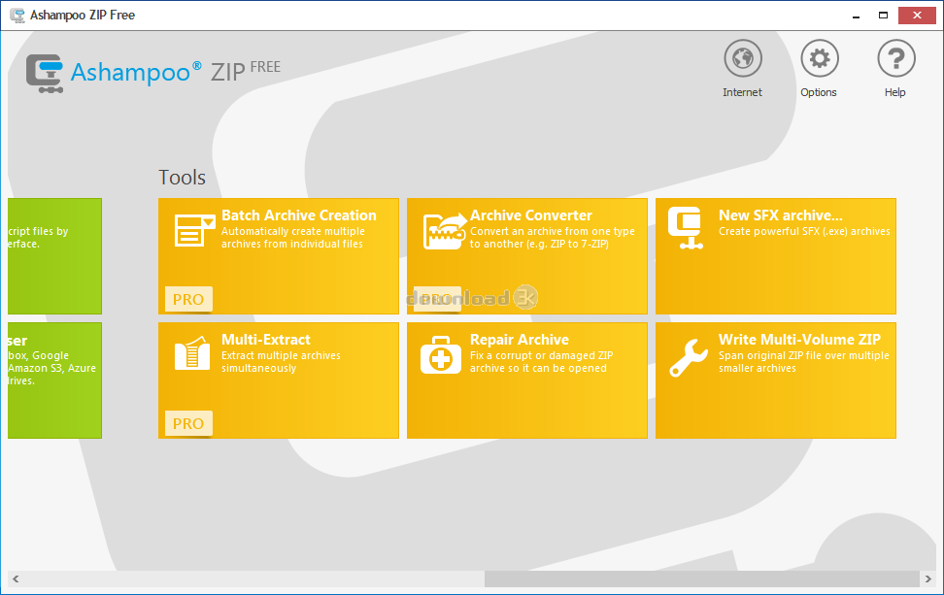944x595 pixels.
Task: Open the Repair Archive tile
Action: click(526, 380)
